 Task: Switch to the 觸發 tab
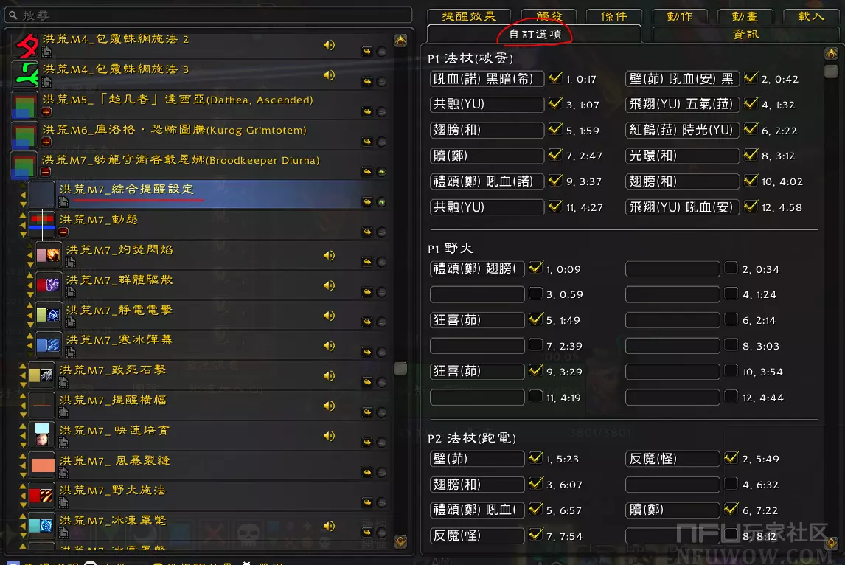[547, 16]
